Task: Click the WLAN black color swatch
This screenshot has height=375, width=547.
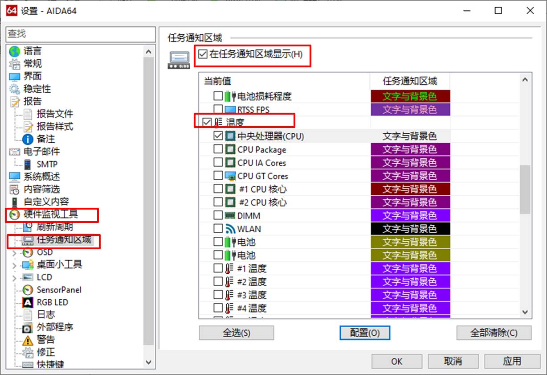Action: [x=410, y=229]
